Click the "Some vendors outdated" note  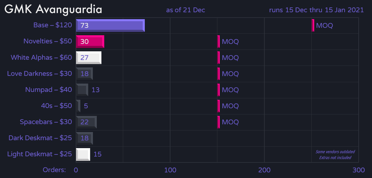(x=335, y=152)
